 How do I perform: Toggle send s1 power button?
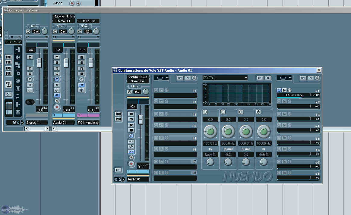point(279,90)
